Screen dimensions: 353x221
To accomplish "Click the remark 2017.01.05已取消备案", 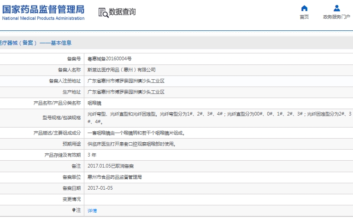I will (111, 166).
